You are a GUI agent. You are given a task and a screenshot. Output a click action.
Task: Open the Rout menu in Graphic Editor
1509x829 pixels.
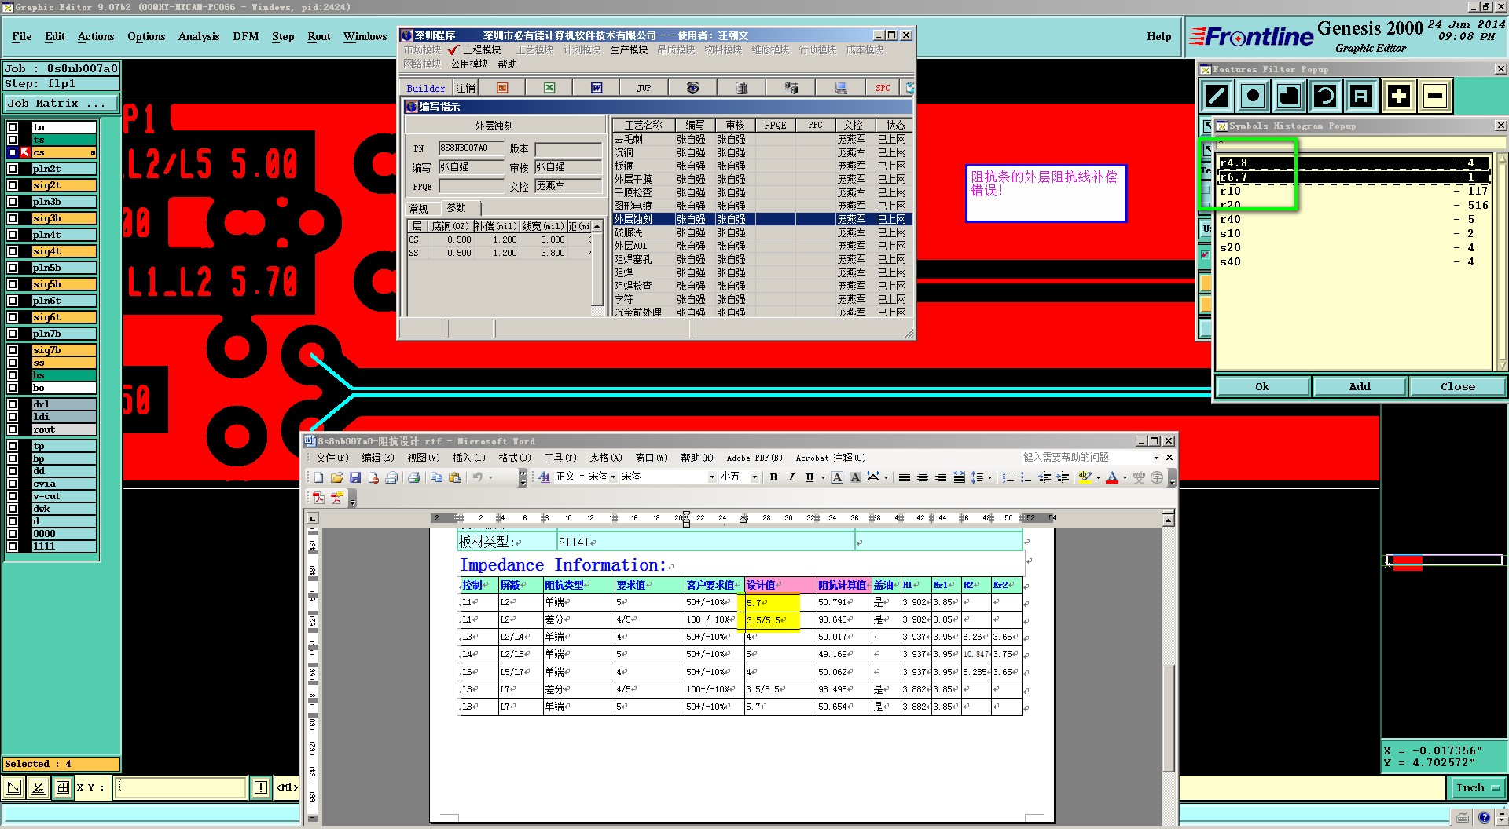(319, 36)
